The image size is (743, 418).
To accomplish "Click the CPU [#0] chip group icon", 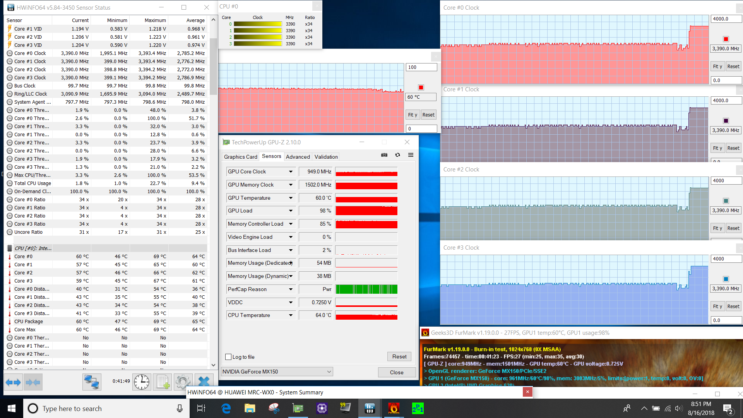I will point(10,248).
